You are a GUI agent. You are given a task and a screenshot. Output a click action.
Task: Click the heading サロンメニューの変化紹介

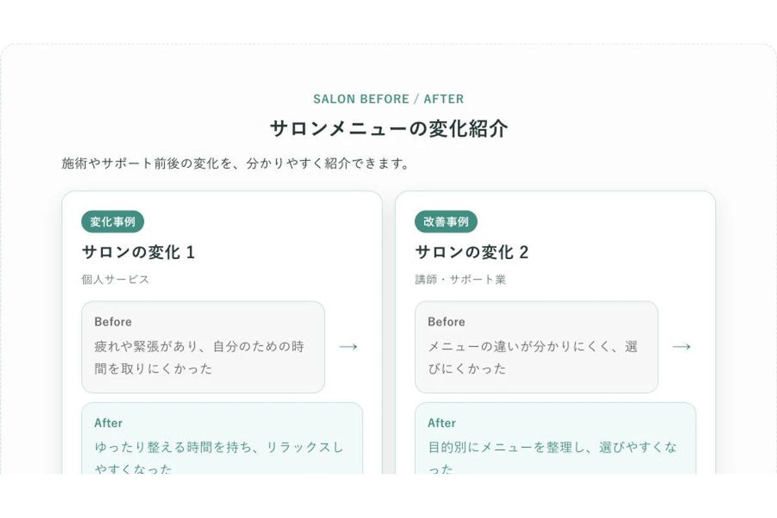(x=388, y=128)
